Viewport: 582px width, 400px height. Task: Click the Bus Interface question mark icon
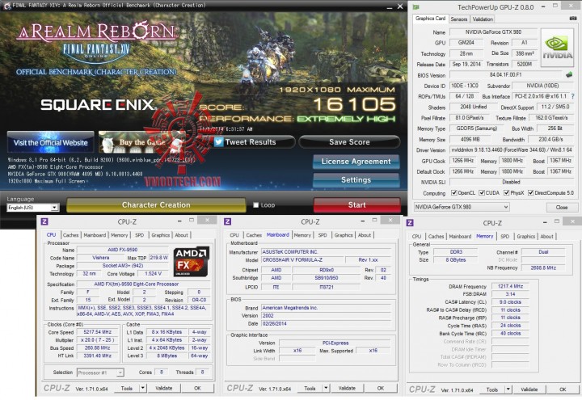click(573, 96)
